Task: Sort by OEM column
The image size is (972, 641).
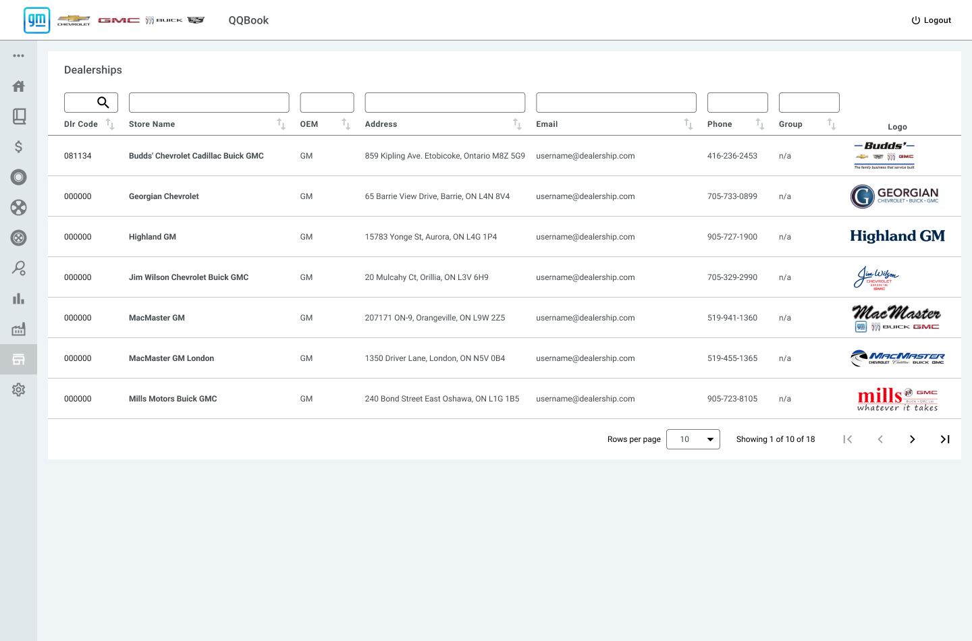Action: point(346,124)
